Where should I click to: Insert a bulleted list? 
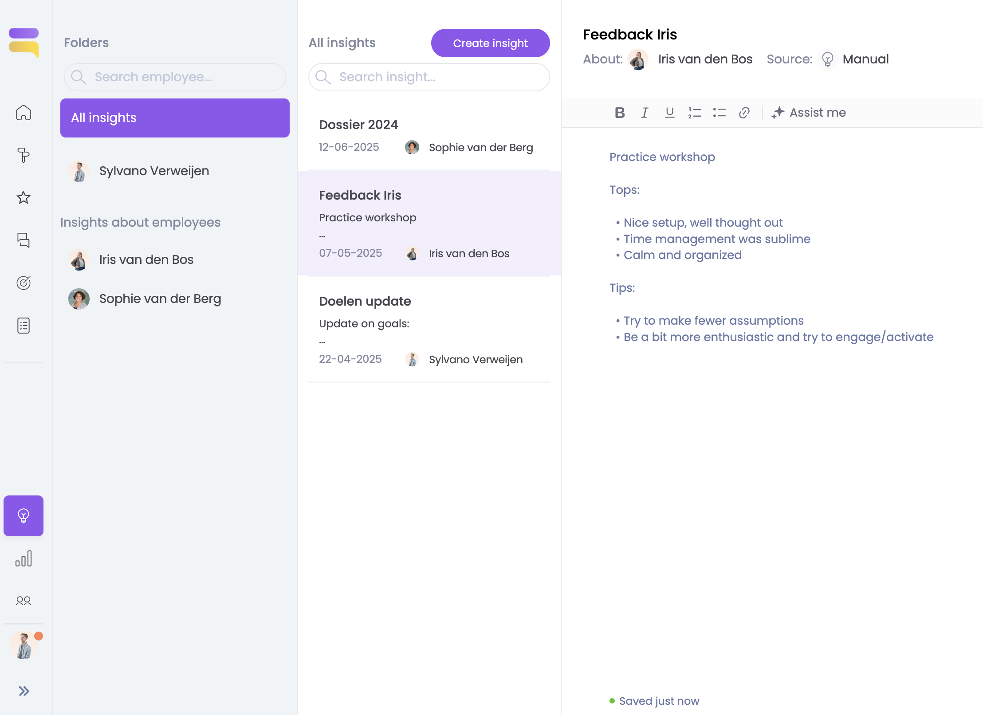pyautogui.click(x=719, y=113)
